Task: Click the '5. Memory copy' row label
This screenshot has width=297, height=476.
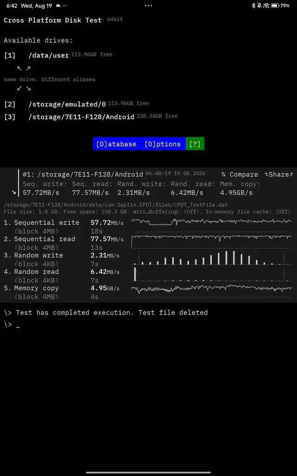Action: pyautogui.click(x=31, y=288)
